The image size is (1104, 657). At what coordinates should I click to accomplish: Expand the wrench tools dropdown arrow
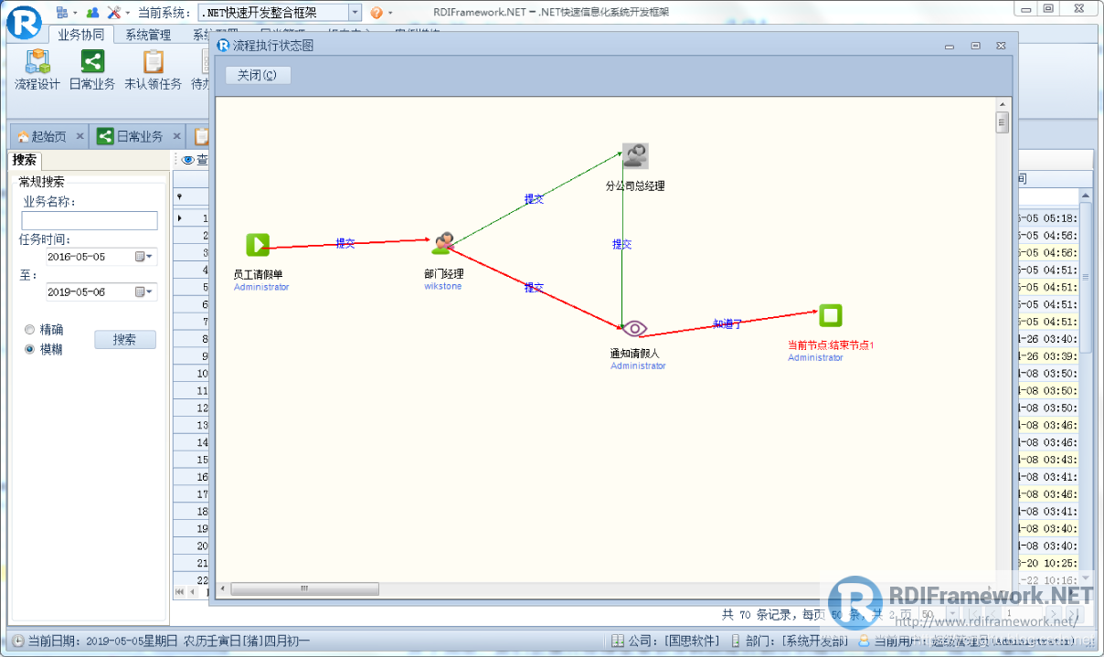(128, 13)
